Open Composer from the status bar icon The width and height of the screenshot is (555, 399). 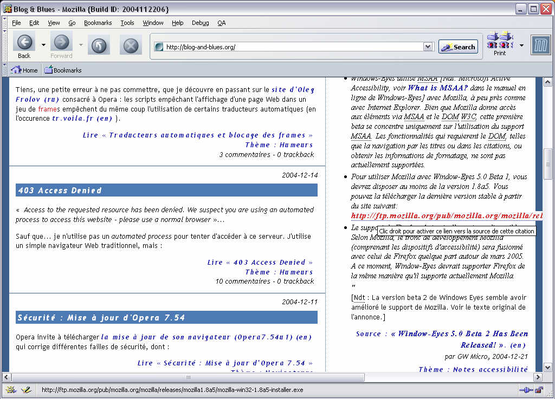(26, 390)
